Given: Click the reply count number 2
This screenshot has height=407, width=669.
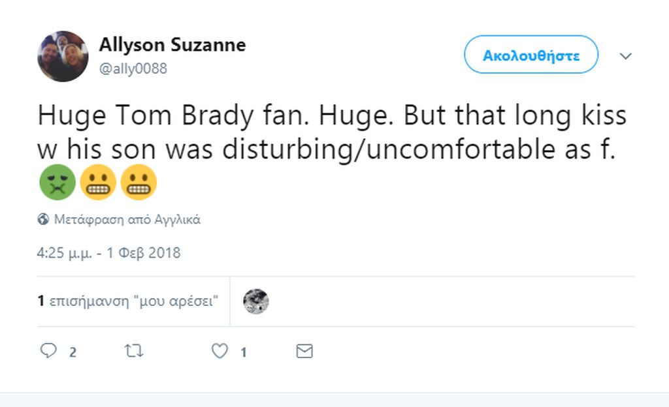Looking at the screenshot, I should coord(73,352).
